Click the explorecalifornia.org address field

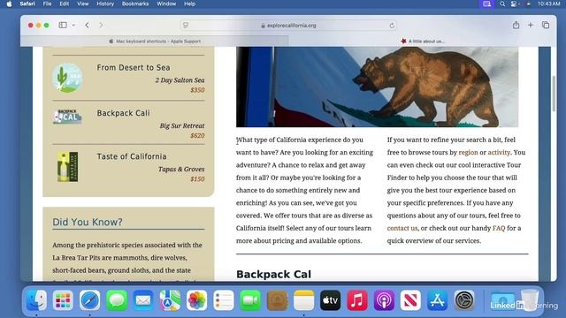pyautogui.click(x=288, y=26)
